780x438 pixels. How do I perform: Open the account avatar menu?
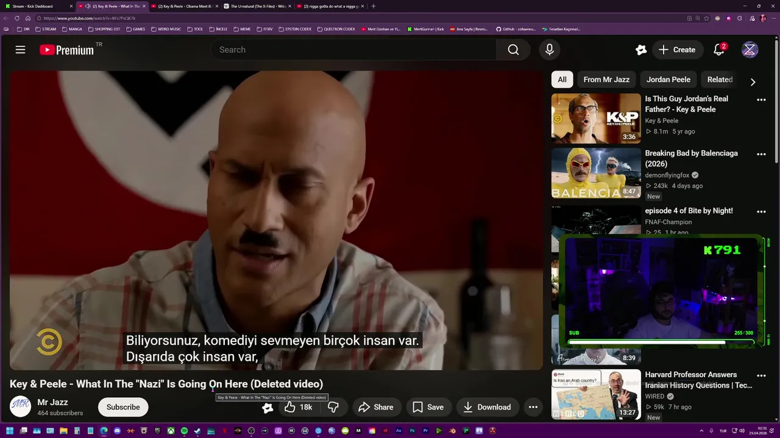(x=750, y=50)
